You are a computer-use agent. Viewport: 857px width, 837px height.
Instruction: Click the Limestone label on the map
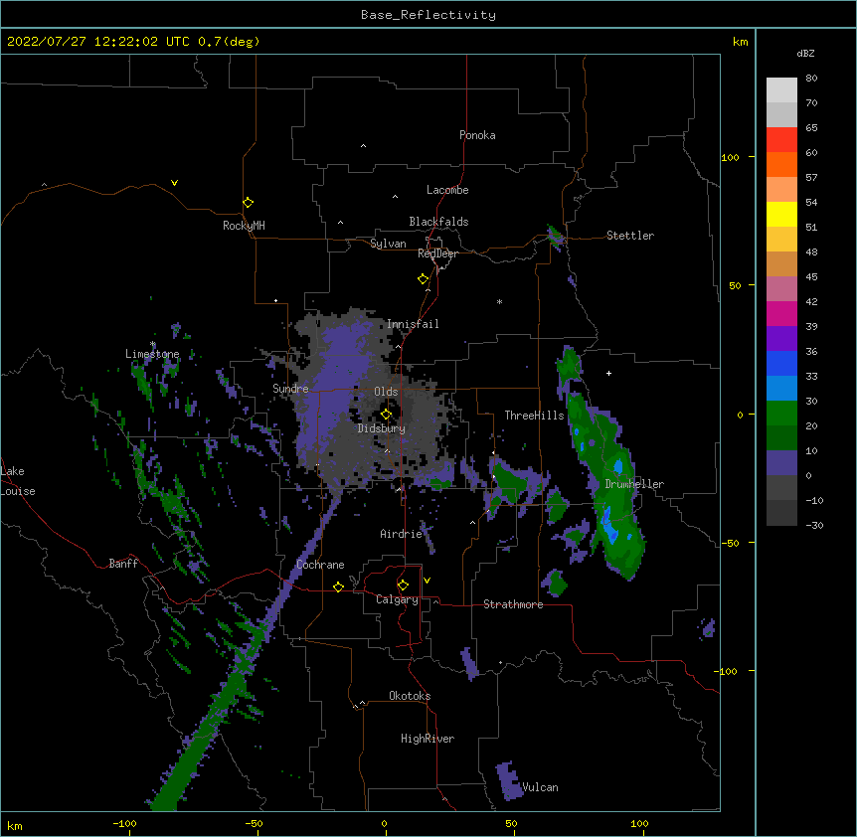click(152, 354)
